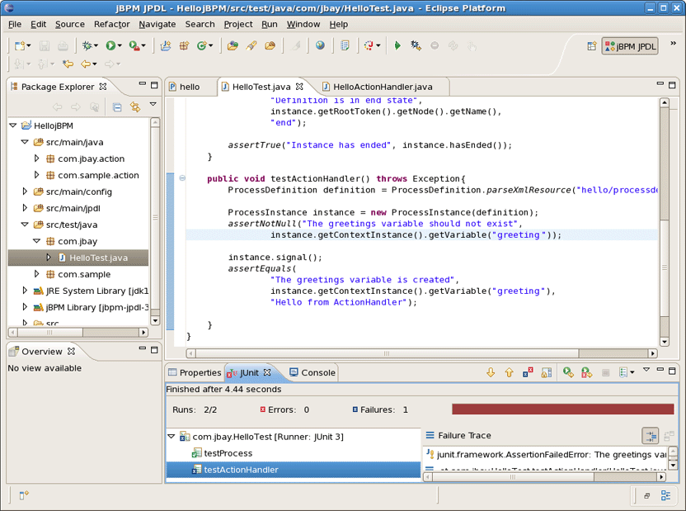The image size is (686, 511).
Task: Fold the testActionHandler method in editor
Action: coord(182,177)
